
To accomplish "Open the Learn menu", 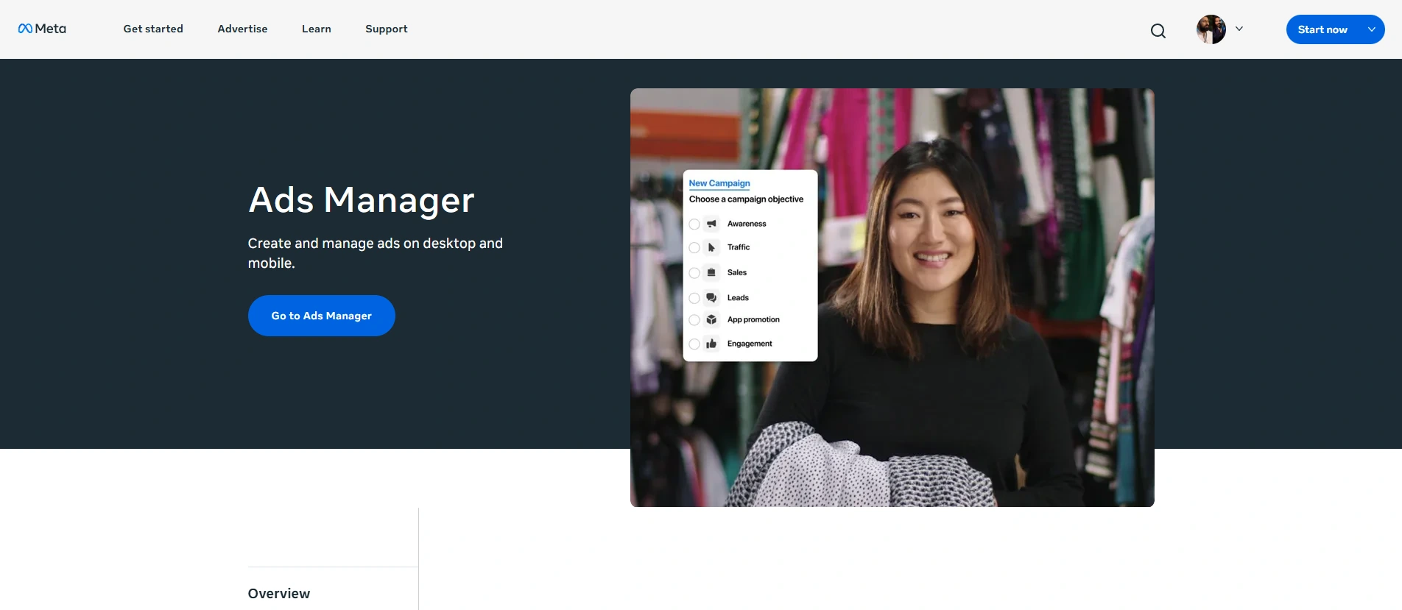I will coord(317,29).
